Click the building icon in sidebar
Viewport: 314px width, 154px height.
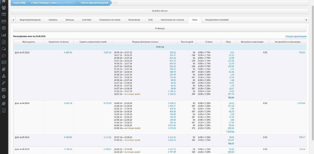[x=4, y=110]
